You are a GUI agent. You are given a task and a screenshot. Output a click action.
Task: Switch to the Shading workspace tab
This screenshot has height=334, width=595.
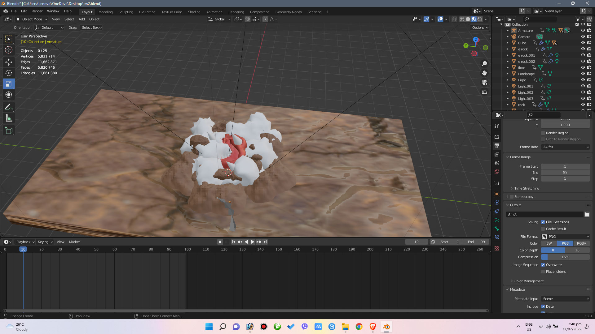click(x=194, y=12)
